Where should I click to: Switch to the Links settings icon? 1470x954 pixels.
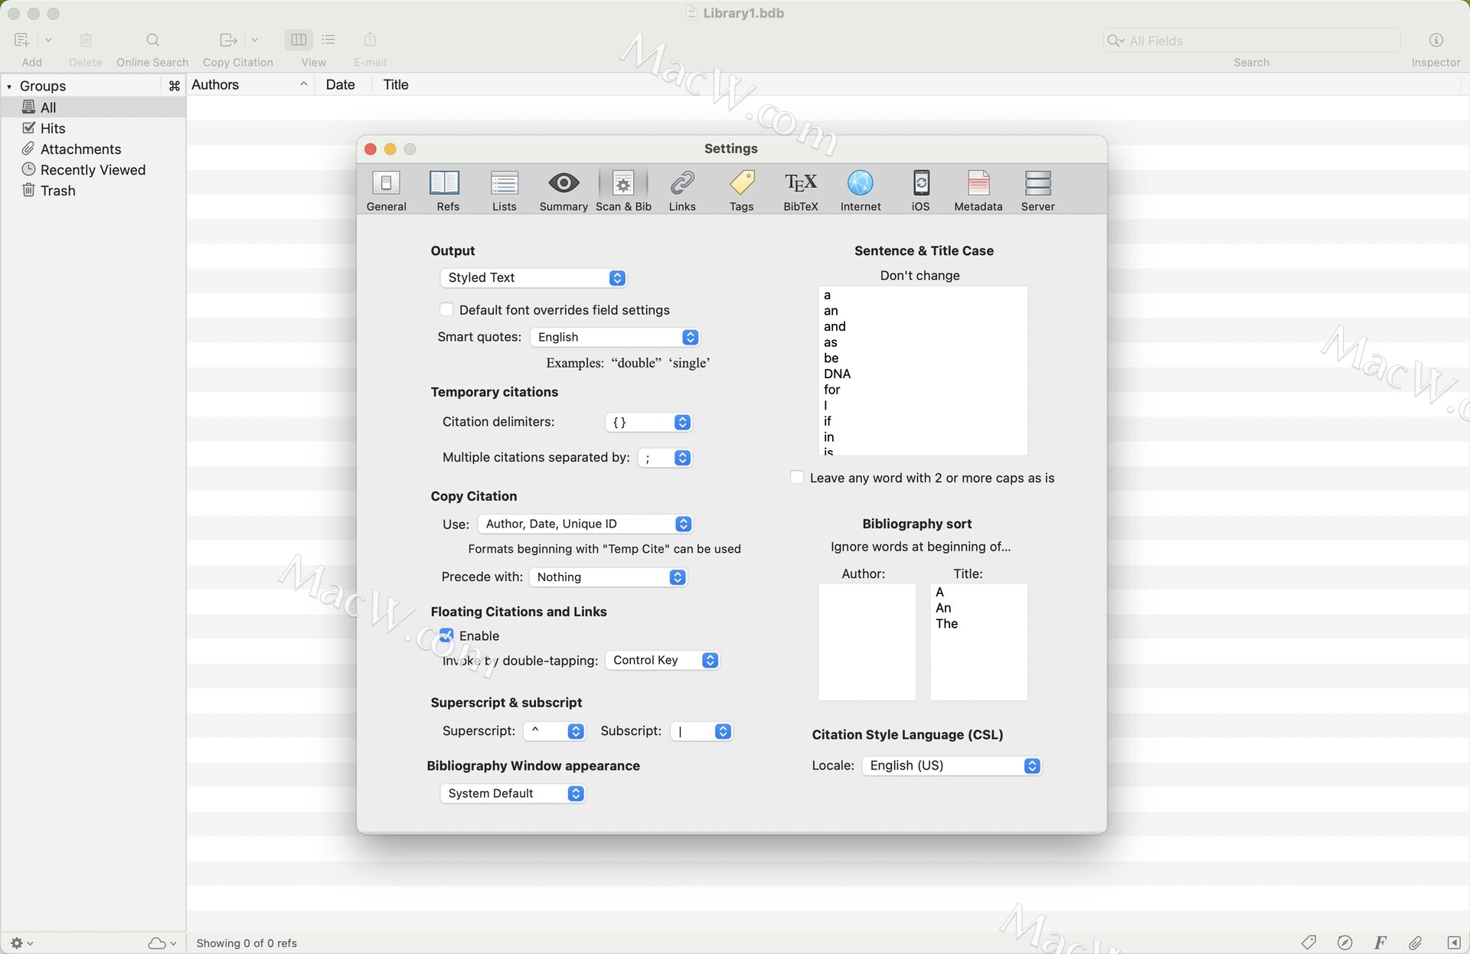point(681,190)
